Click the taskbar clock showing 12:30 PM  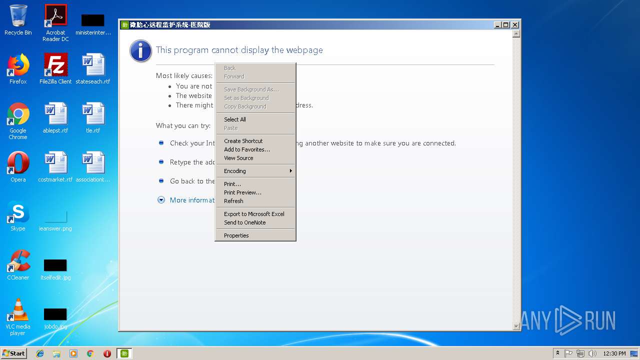(x=614, y=353)
